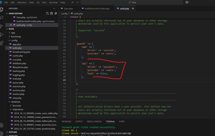This screenshot has height=136, width=215.
Task: Open Explorer's three-dot more actions menu
Action: tap(54, 9)
